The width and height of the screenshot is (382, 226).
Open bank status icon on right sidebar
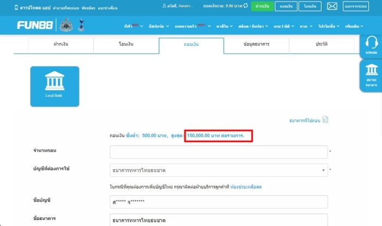pos(372,75)
